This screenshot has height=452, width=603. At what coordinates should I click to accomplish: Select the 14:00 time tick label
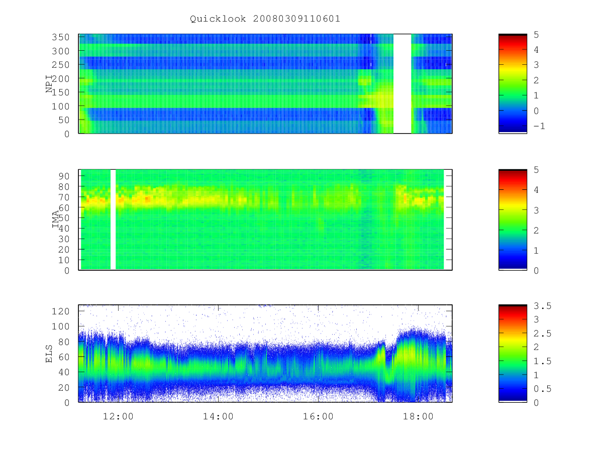218,417
